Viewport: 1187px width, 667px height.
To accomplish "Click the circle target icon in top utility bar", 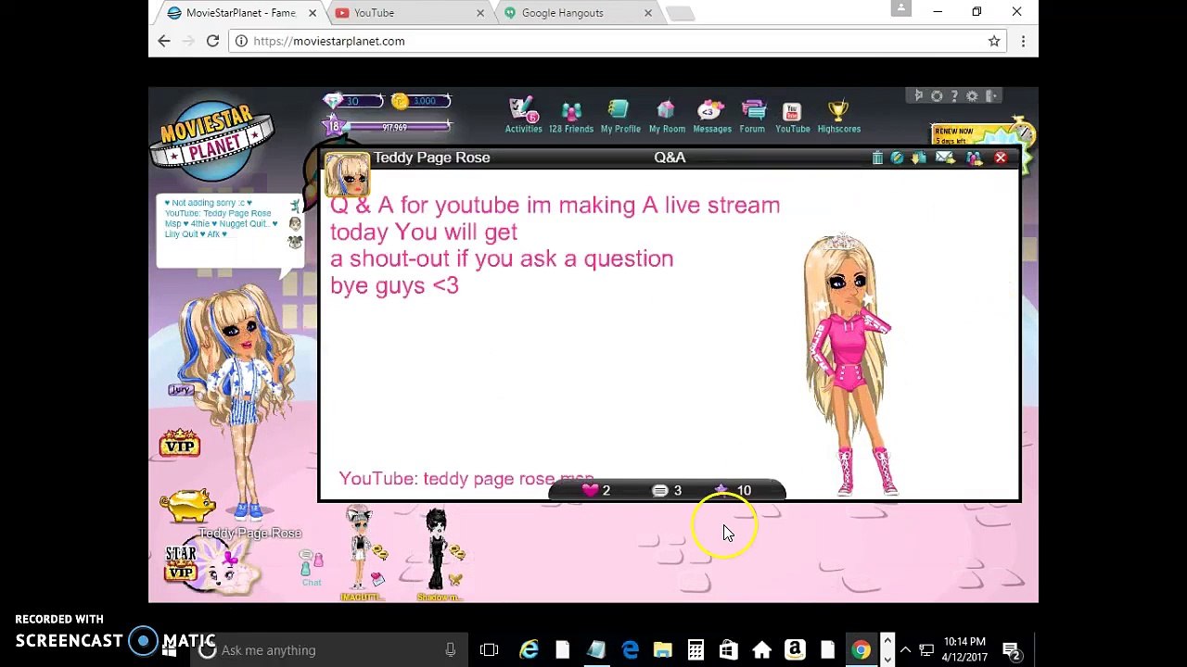I will (937, 96).
